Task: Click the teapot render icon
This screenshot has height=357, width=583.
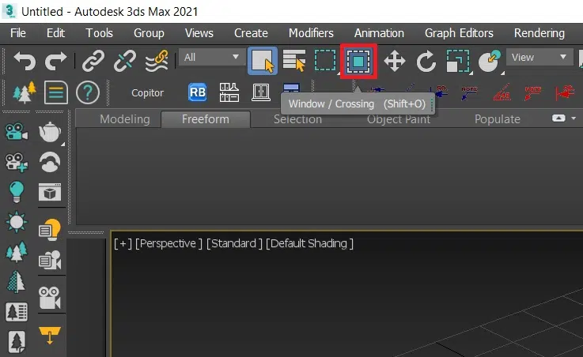Action: [x=51, y=132]
